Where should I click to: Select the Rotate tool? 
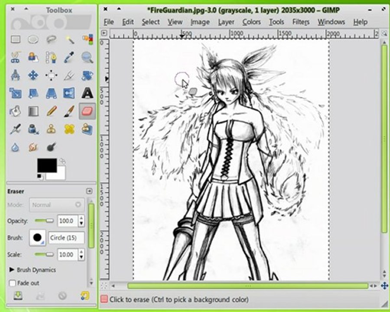click(88, 75)
